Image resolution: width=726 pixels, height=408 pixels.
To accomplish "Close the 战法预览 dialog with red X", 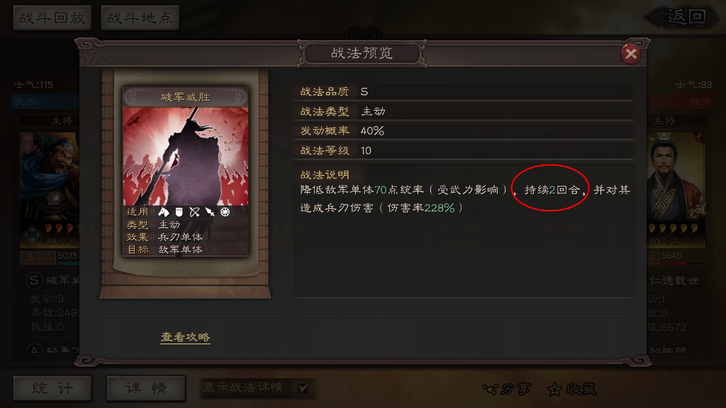I will (x=630, y=54).
